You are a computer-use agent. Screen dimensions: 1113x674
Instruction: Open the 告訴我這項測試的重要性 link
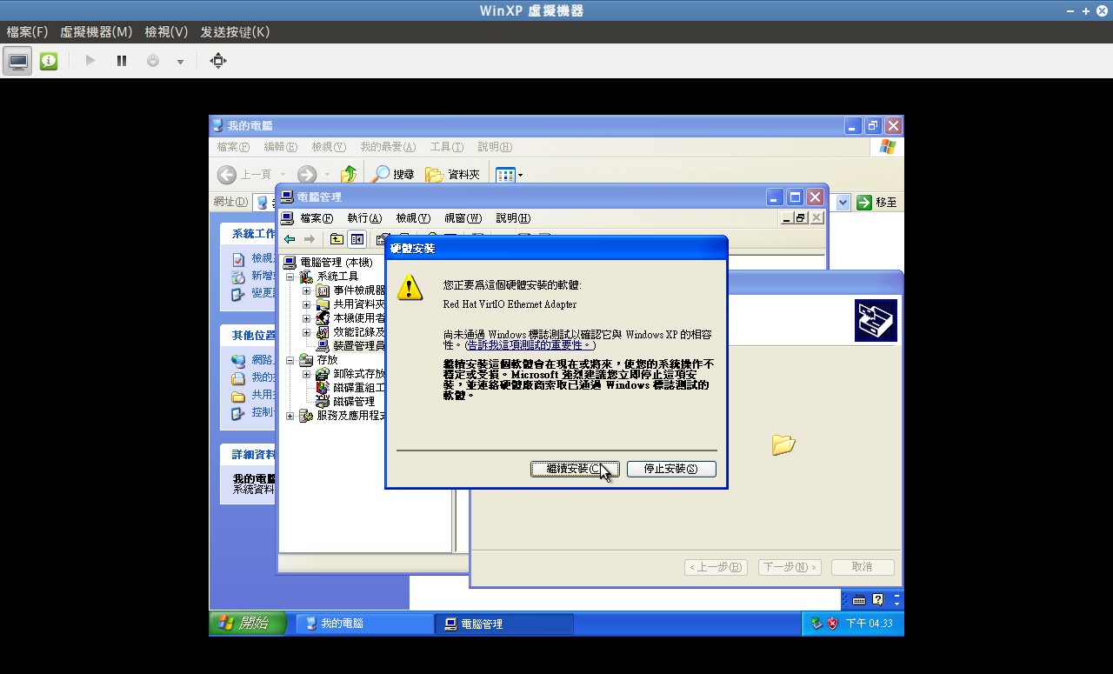tap(529, 345)
